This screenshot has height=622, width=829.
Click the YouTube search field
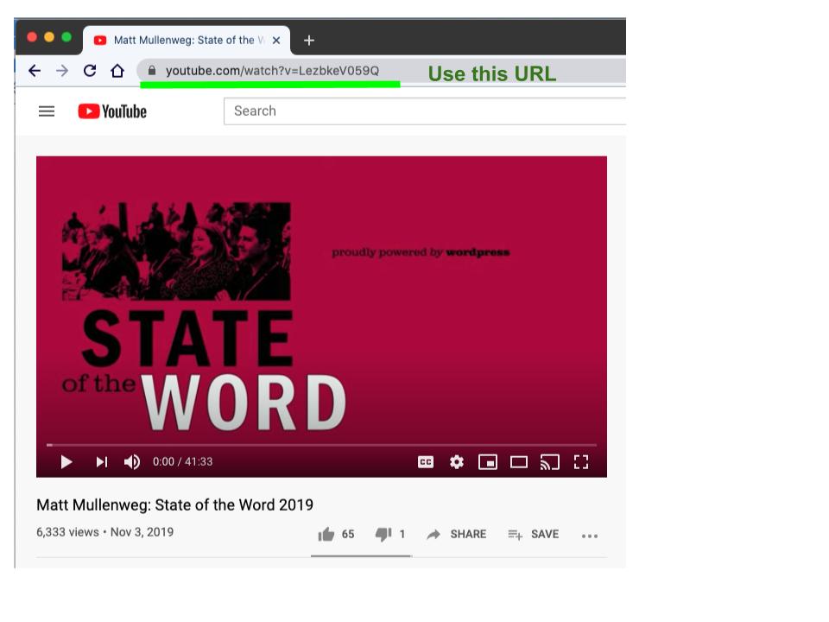coord(423,111)
